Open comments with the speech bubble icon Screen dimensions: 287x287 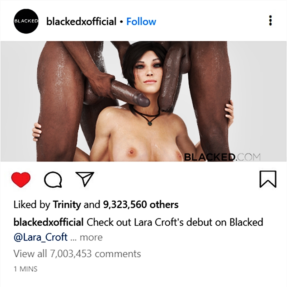tap(53, 180)
